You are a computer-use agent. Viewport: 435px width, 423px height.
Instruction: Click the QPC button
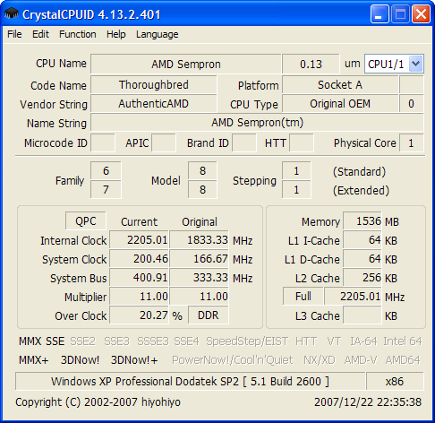click(x=86, y=221)
